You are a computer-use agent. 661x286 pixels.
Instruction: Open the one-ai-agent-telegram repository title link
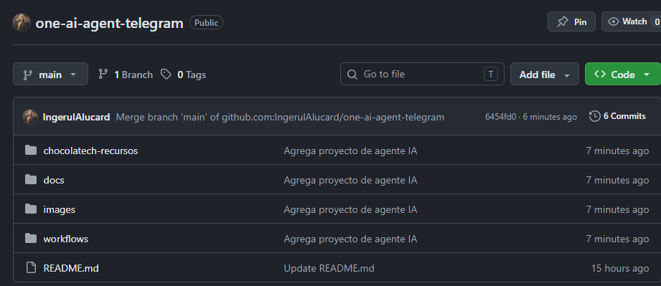click(x=109, y=23)
